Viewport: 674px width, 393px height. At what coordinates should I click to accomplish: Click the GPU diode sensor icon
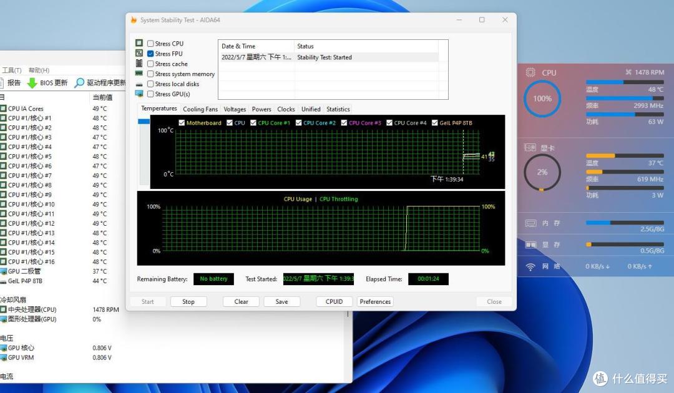(4, 271)
